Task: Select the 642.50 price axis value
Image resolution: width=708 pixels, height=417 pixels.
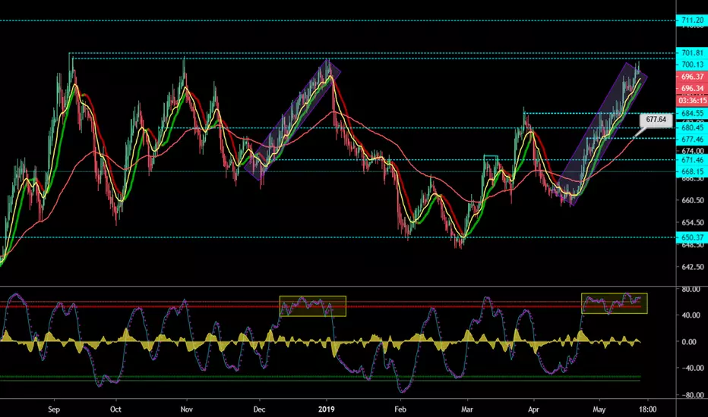Action: [x=693, y=267]
